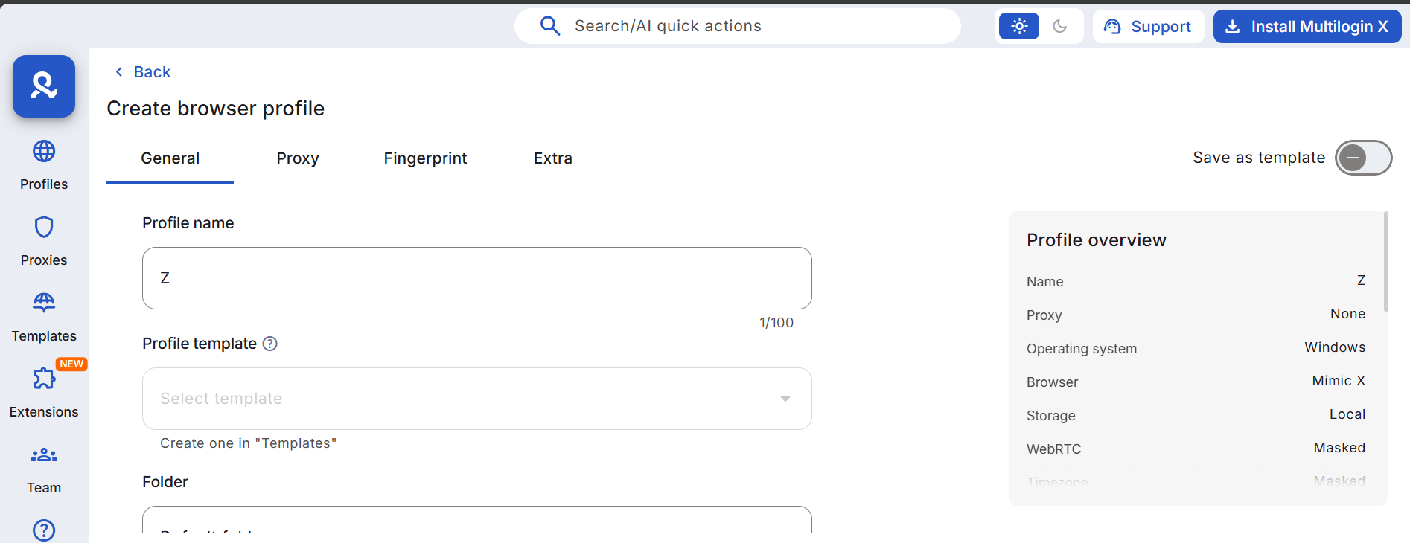Open Support

click(1148, 26)
